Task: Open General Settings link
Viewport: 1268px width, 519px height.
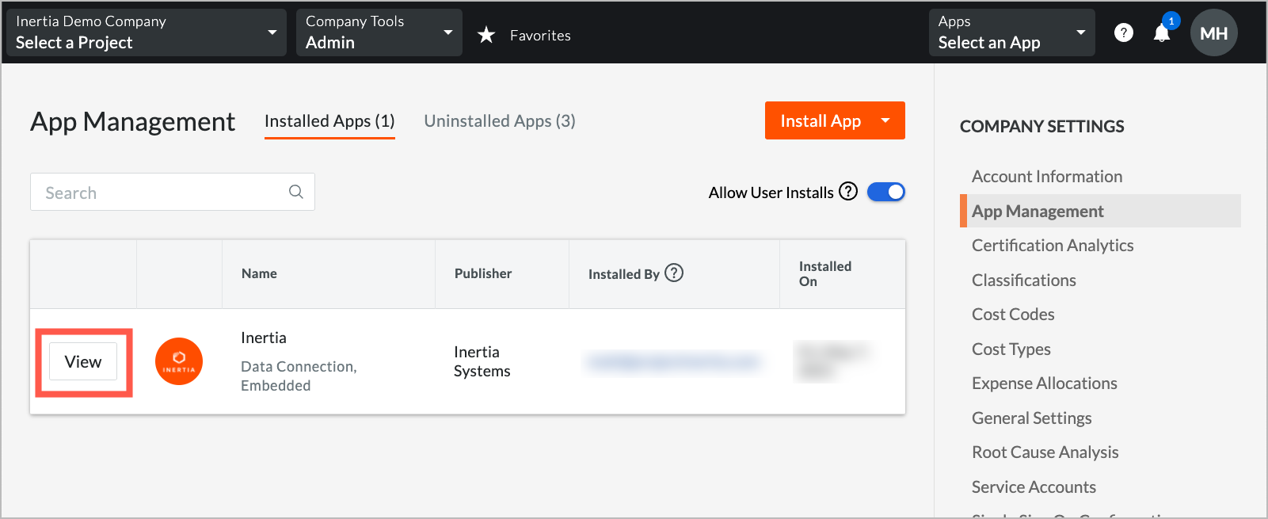Action: coord(1032,418)
